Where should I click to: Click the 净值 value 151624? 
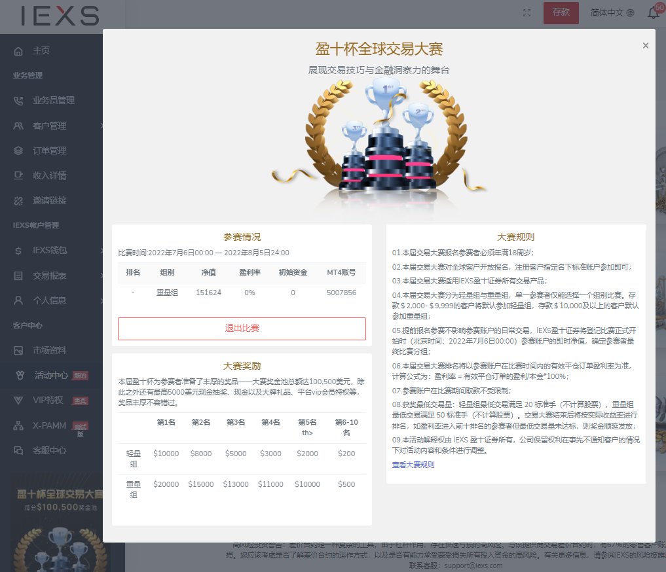tap(208, 293)
